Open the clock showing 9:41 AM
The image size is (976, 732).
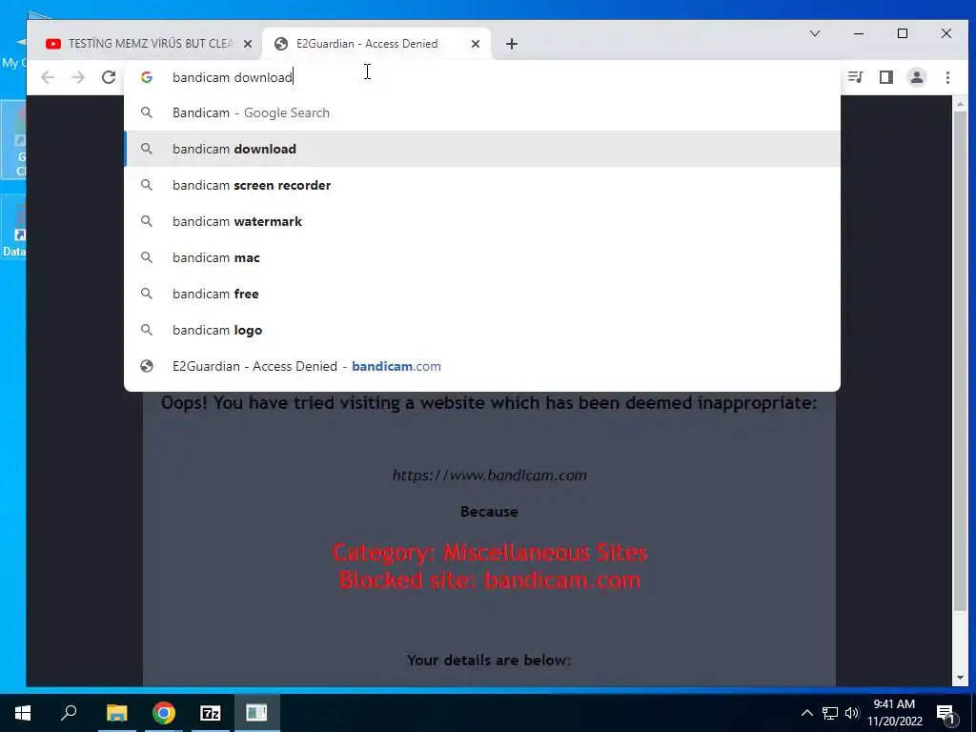894,713
